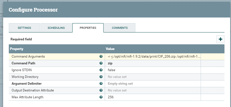Click help icon beside Output Destination Attribute
Screen dimensions: 231x107
[x=101, y=90]
